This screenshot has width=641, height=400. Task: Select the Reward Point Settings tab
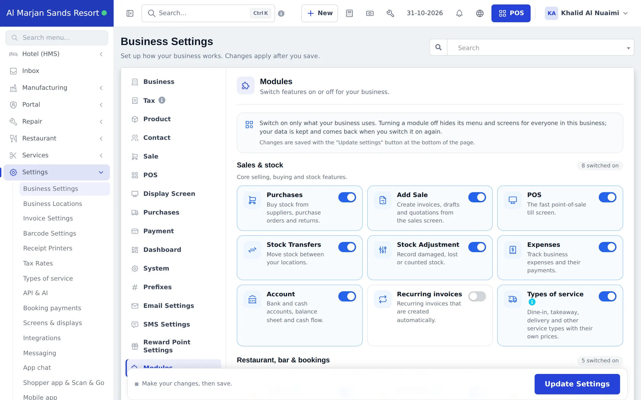pyautogui.click(x=173, y=346)
